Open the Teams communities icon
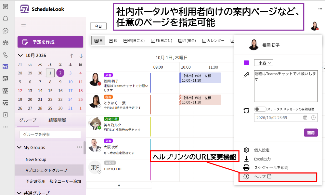The height and width of the screenshot is (195, 325). click(x=6, y=43)
